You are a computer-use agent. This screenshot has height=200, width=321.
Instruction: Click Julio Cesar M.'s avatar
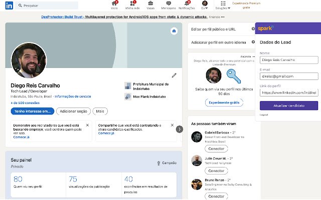coord(197,160)
